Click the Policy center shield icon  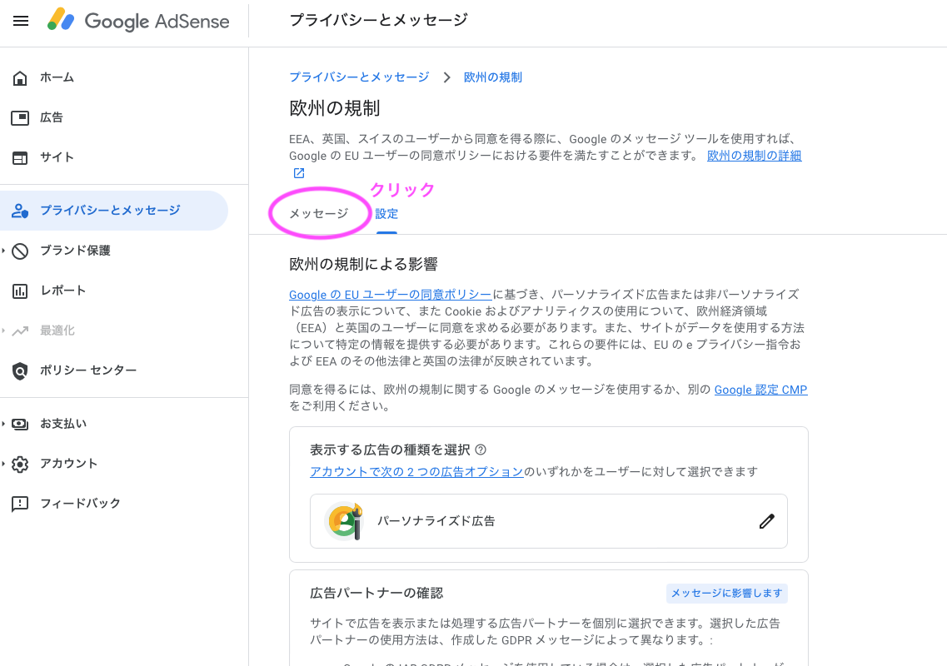tap(20, 370)
